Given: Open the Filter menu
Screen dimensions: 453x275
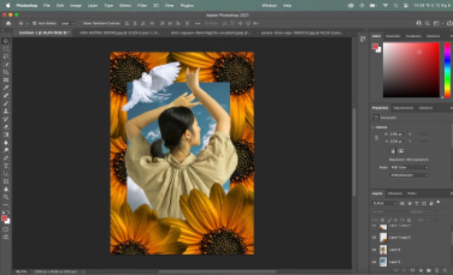Looking at the screenshot, I should (142, 5).
